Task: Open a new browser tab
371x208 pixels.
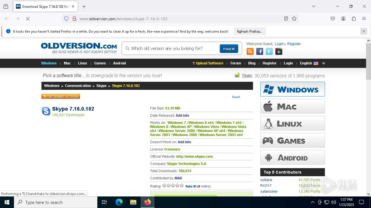Action: [84, 6]
